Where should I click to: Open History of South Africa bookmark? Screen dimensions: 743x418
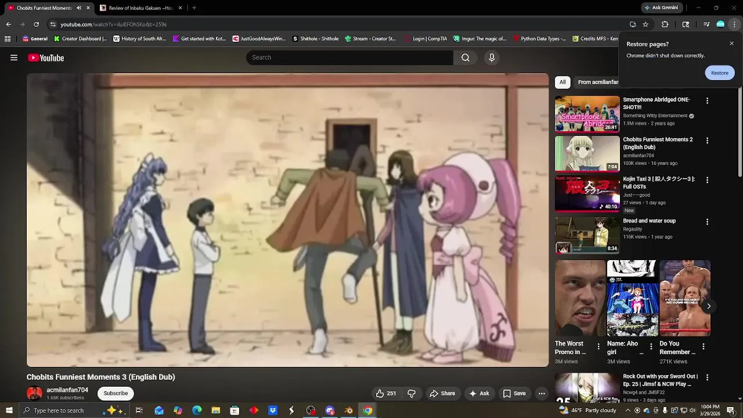(x=140, y=39)
